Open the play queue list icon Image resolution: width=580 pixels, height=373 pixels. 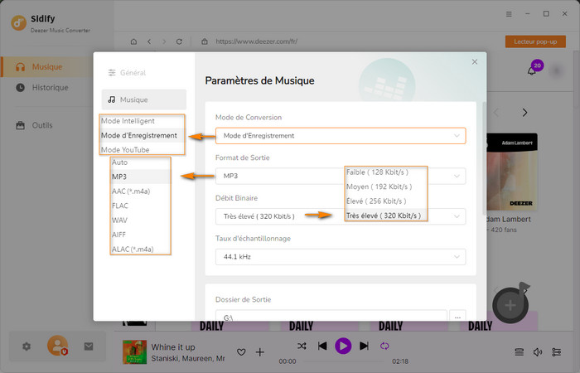(x=520, y=352)
